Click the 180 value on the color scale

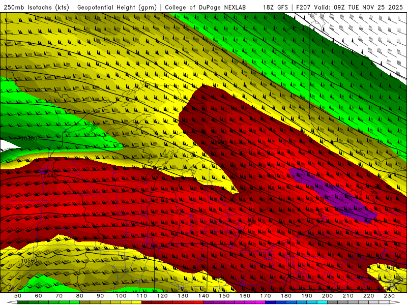[286, 296]
